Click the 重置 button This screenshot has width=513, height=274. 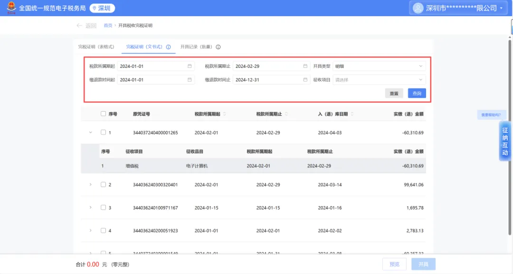coord(394,93)
